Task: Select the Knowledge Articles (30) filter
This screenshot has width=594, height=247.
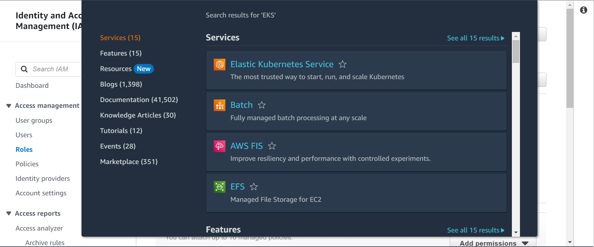Action: 138,115
